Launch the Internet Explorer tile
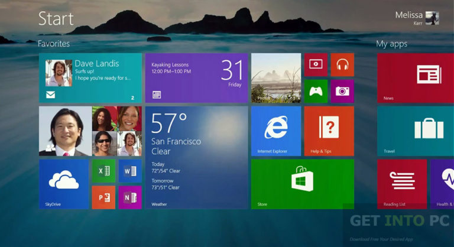The height and width of the screenshot is (247, 454). pyautogui.click(x=276, y=131)
